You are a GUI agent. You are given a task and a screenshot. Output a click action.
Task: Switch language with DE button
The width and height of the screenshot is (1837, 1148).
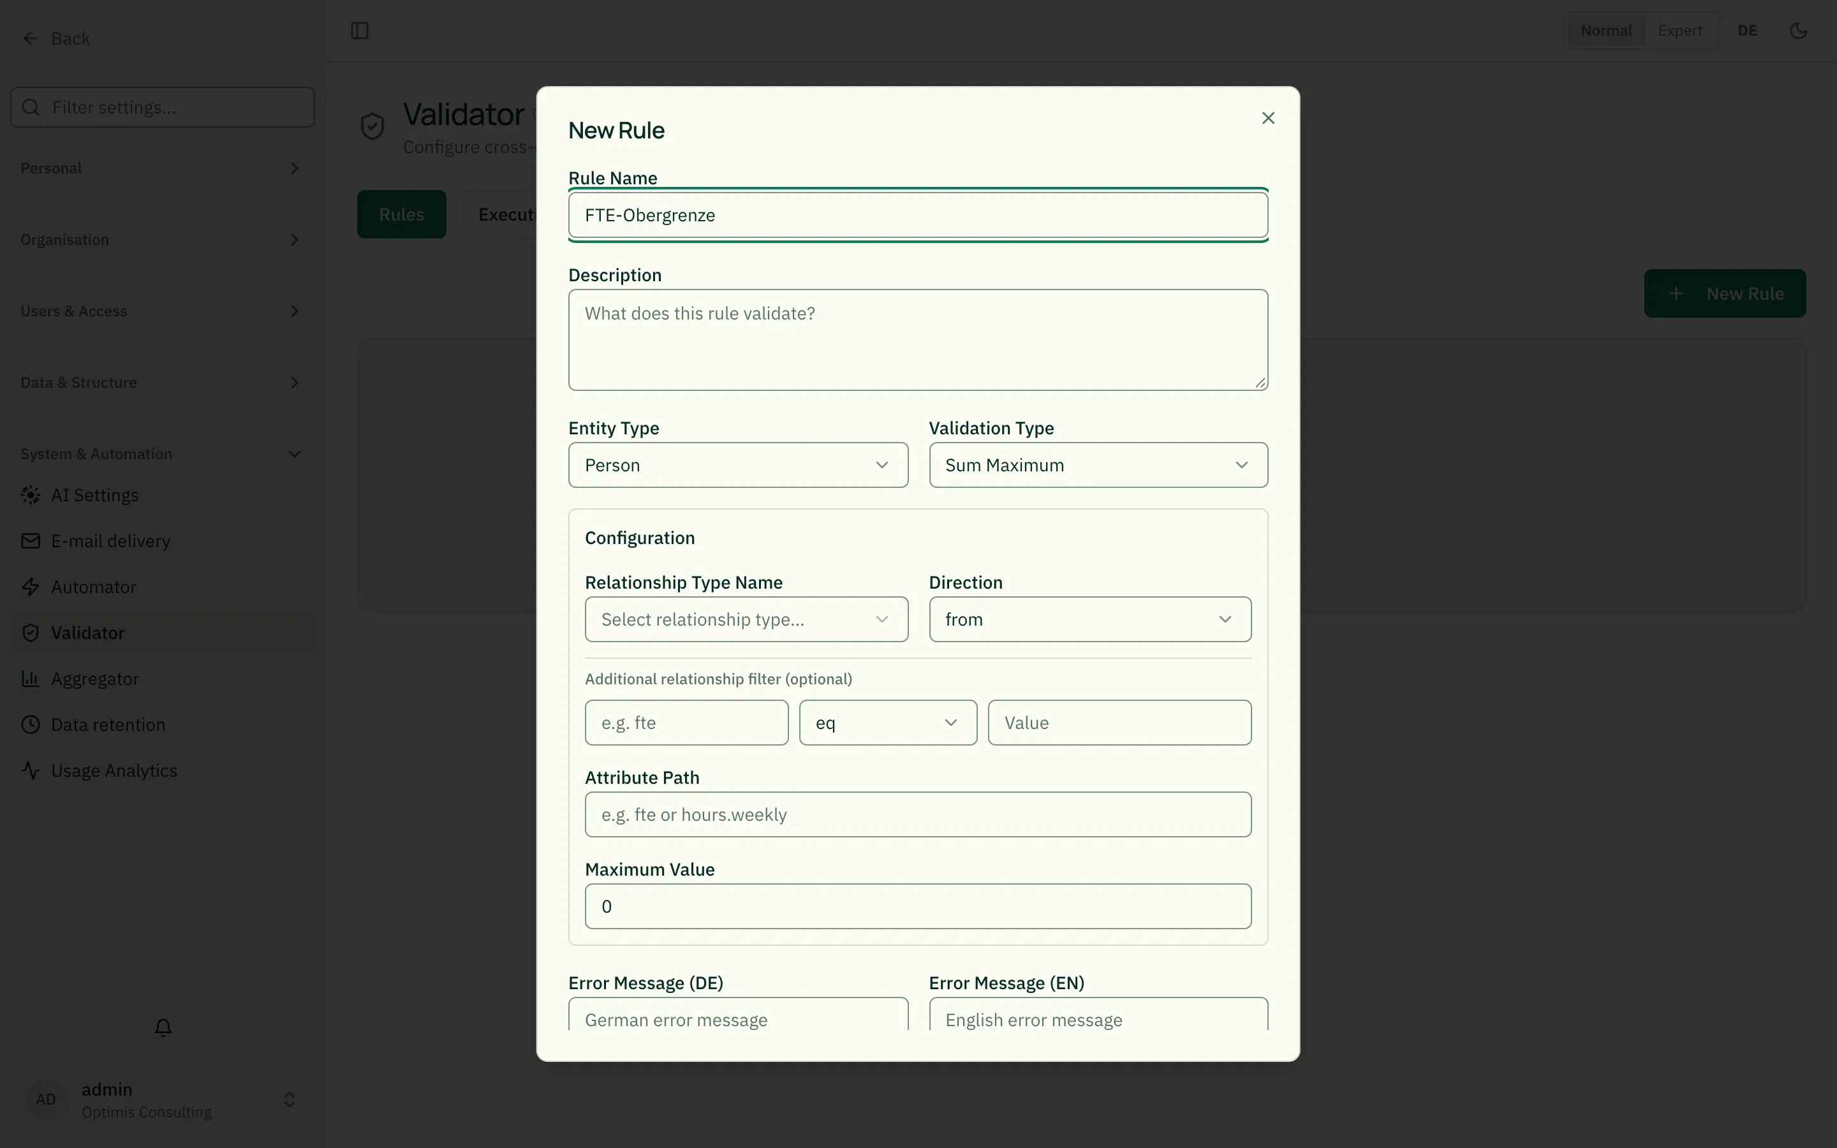1748,31
